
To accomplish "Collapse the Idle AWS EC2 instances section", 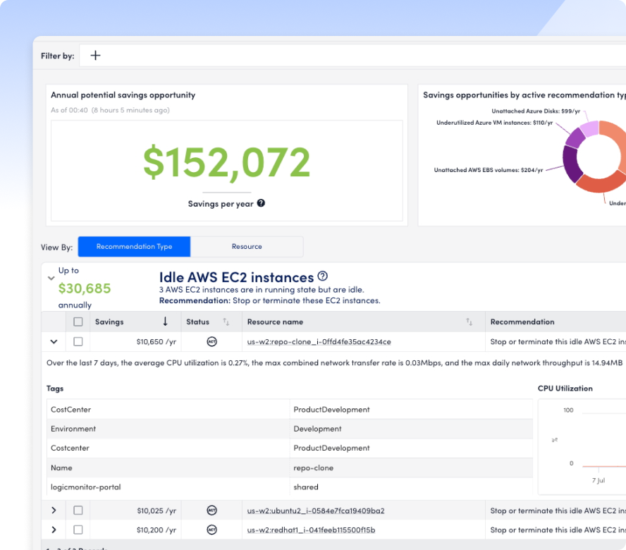I will [51, 278].
